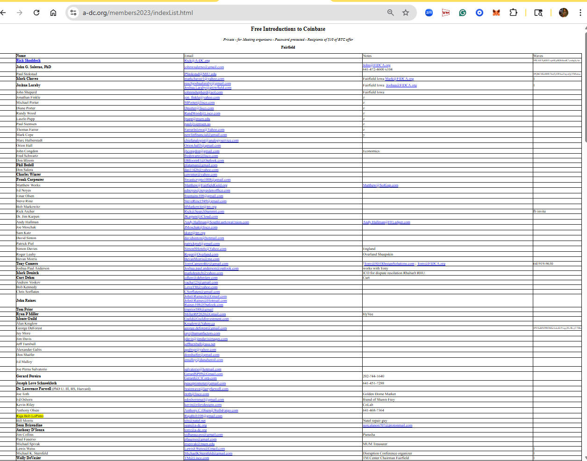The height and width of the screenshot is (461, 587).
Task: Click the Matthew@FairfieldGold.org email link
Action: [x=206, y=185]
